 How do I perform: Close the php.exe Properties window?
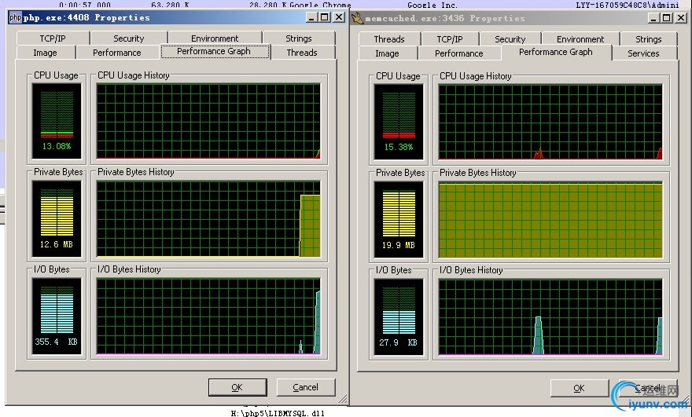click(339, 17)
